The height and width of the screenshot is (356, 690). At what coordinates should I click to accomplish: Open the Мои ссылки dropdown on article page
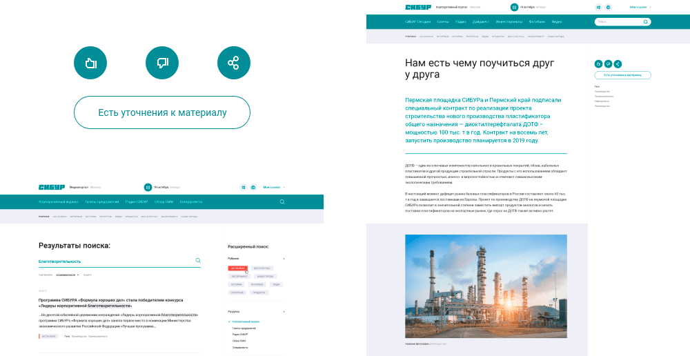coord(640,8)
